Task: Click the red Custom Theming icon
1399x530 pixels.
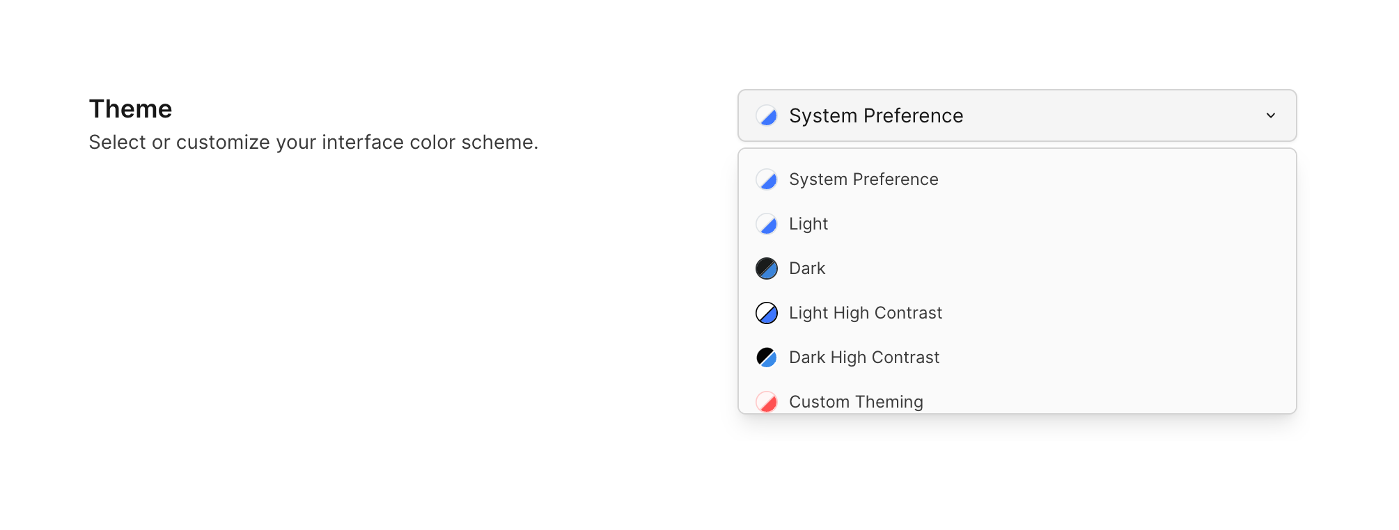Action: point(767,402)
